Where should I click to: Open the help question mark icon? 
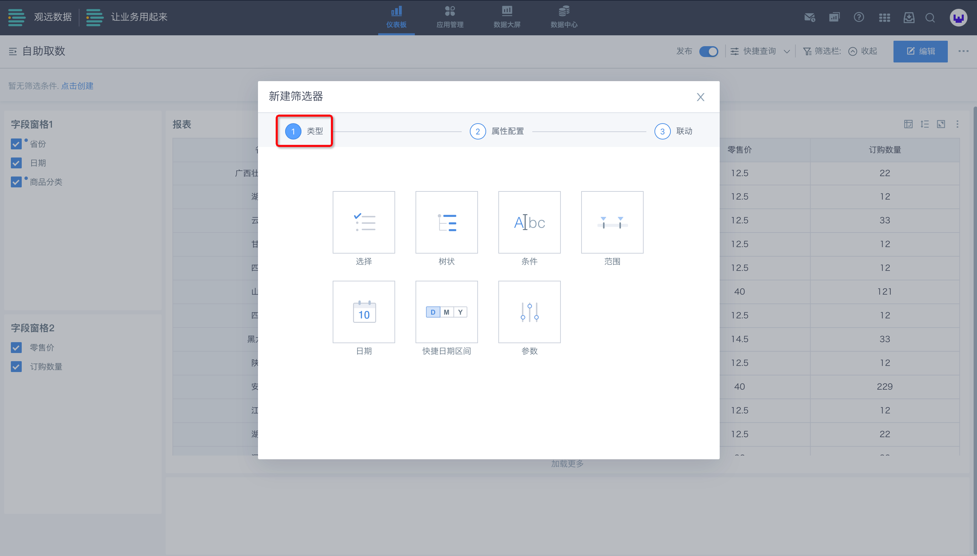click(x=859, y=17)
